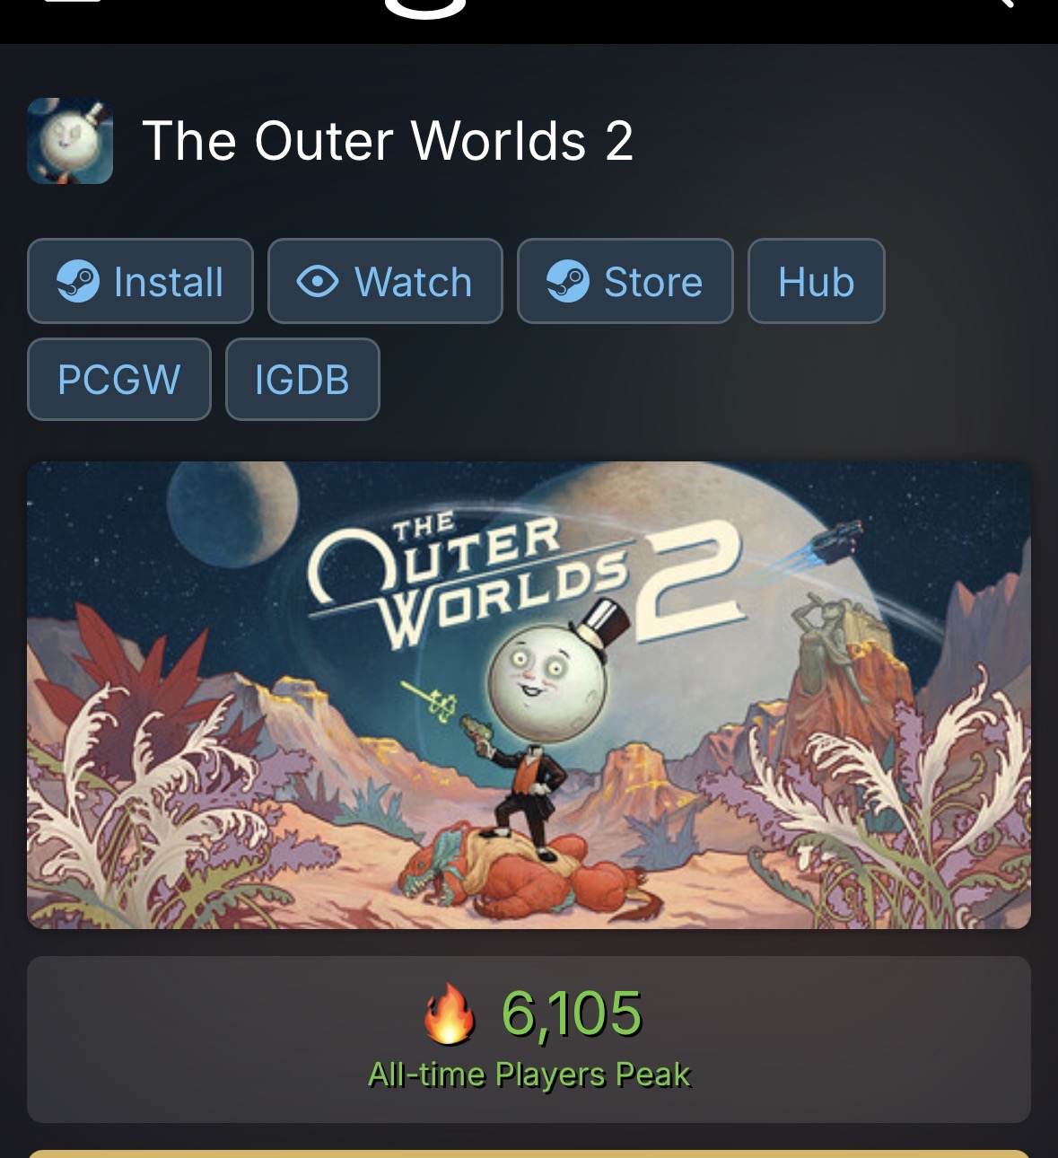Click the Steam logo inside Install button
Image resolution: width=1058 pixels, height=1158 pixels.
coord(78,281)
